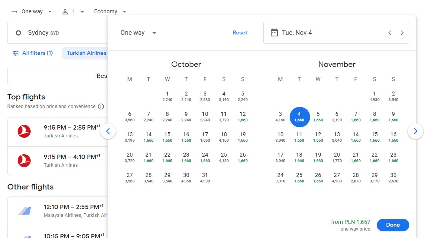427x238 pixels.
Task: Expand One way dropdown in calendar panel
Action: (138, 33)
